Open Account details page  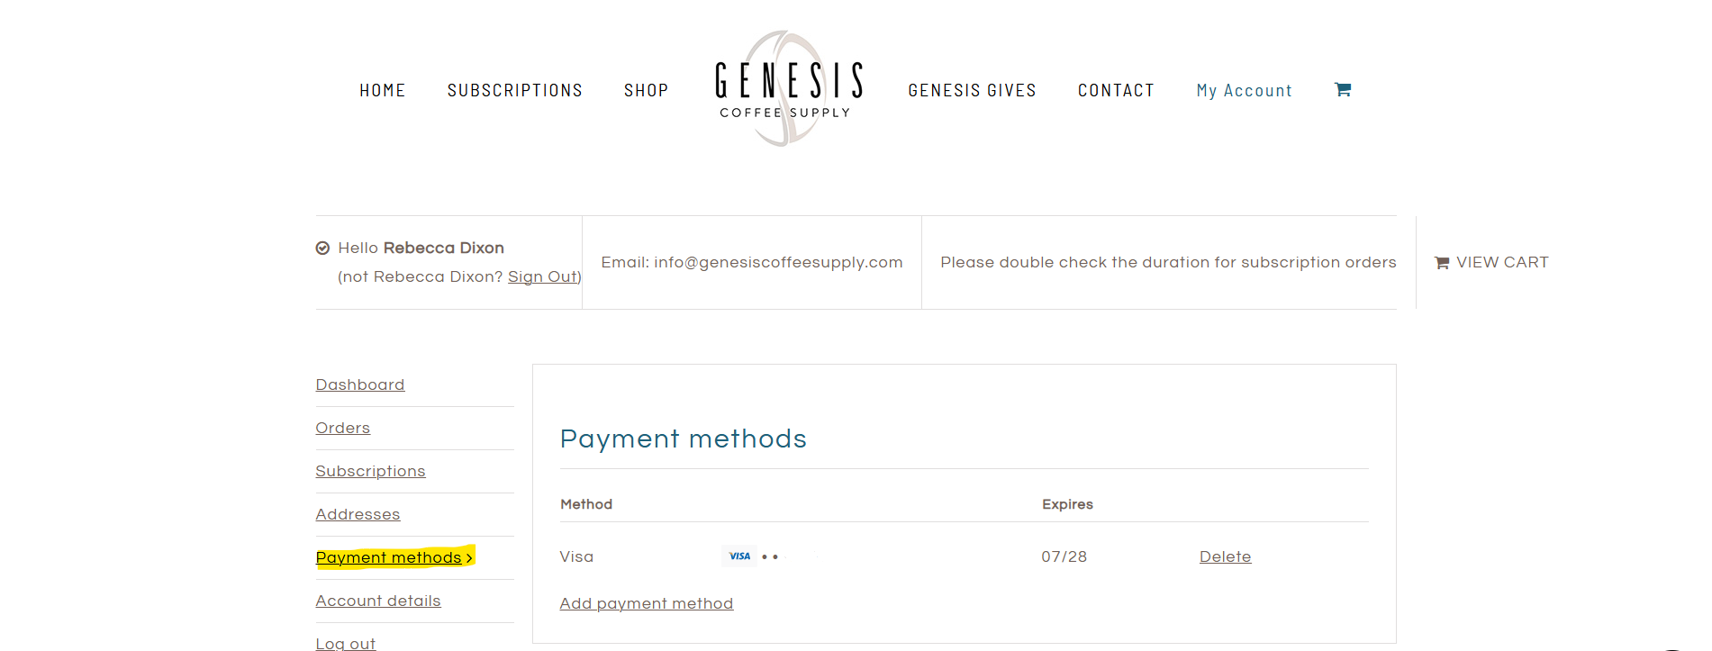378,601
